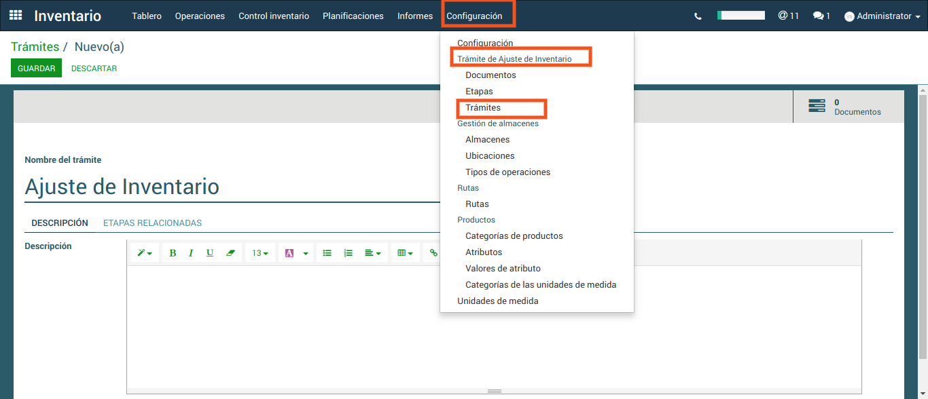Open the Administrator user menu
This screenshot has height=399, width=928.
click(x=882, y=16)
